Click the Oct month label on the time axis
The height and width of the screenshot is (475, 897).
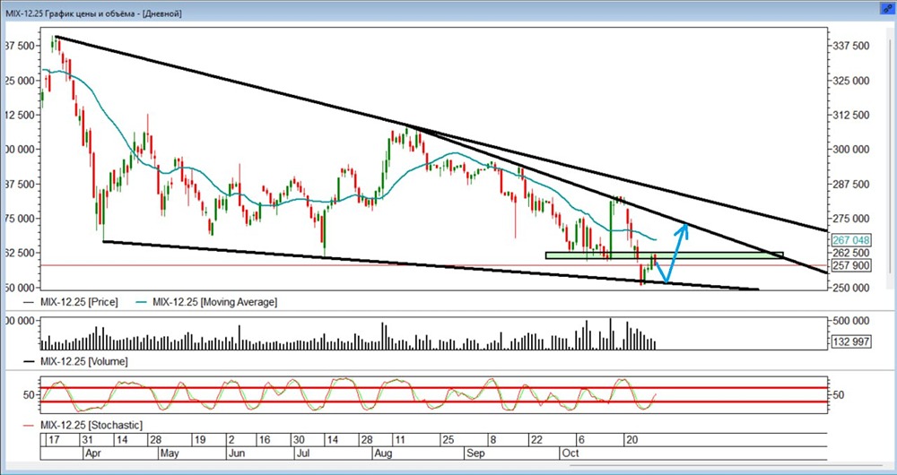click(x=570, y=453)
